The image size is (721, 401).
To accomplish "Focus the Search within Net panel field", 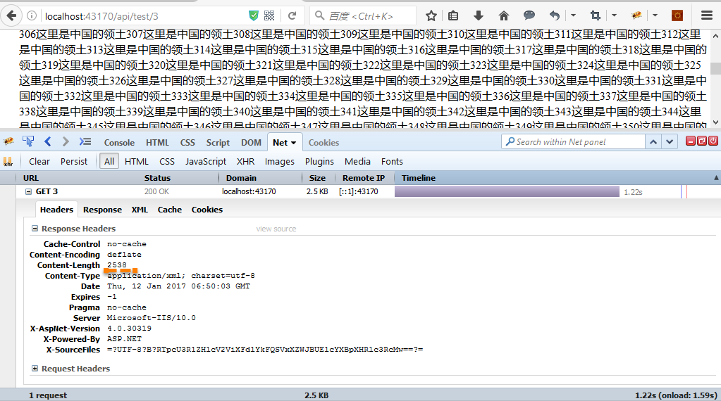I will coord(574,142).
